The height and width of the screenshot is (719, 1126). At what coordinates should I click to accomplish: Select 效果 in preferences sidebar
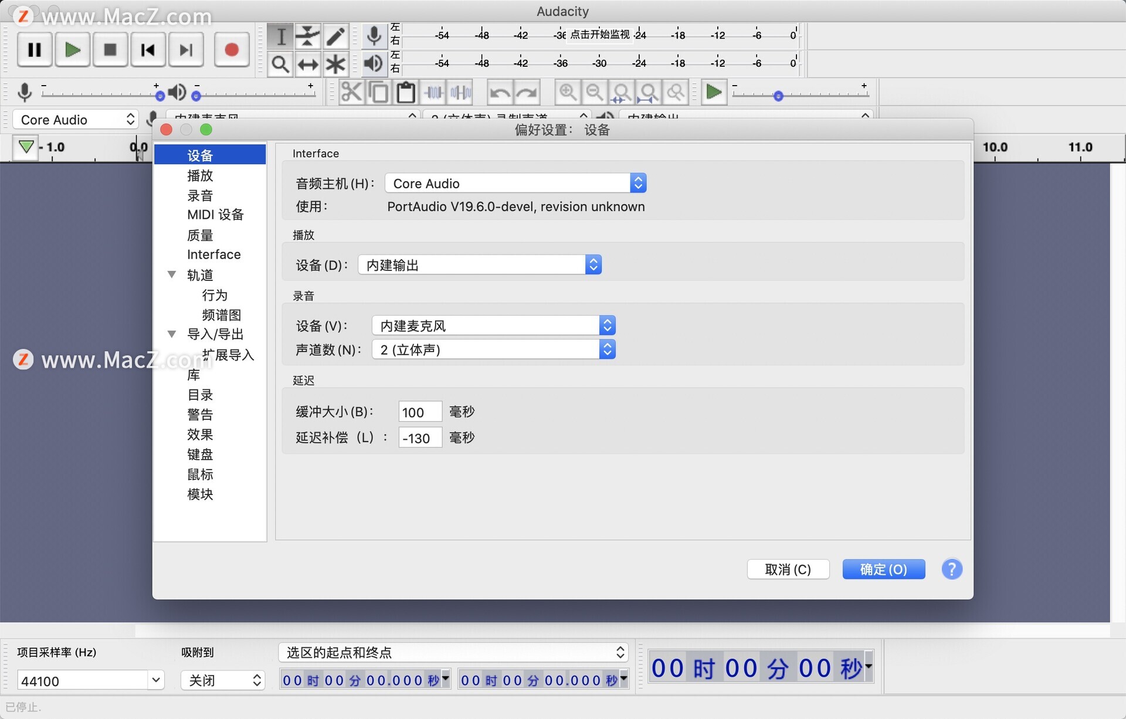click(x=200, y=435)
